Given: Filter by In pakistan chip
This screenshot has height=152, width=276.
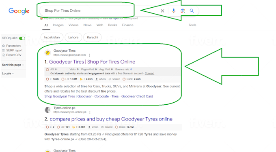Looking at the screenshot, I should click(52, 37).
